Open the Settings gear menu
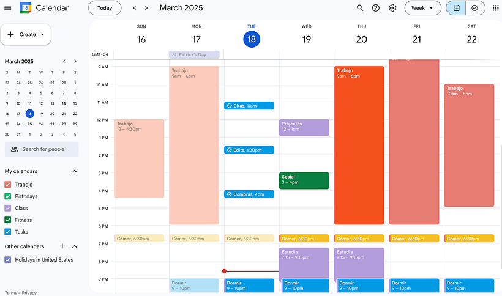 coord(393,8)
